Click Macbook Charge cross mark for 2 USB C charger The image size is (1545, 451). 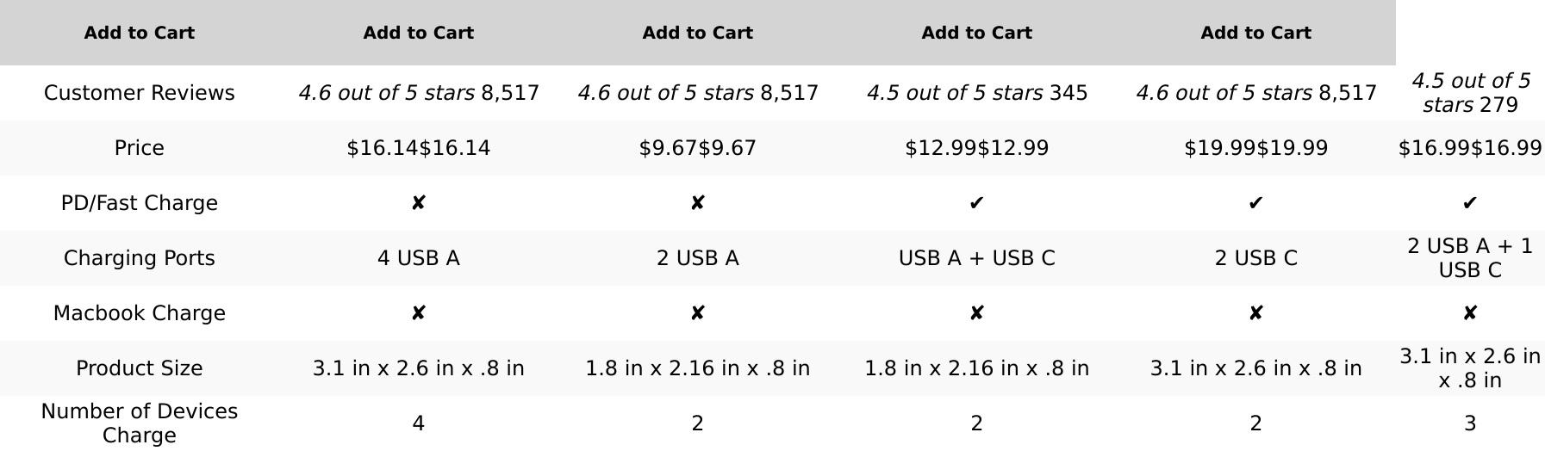click(x=1255, y=313)
